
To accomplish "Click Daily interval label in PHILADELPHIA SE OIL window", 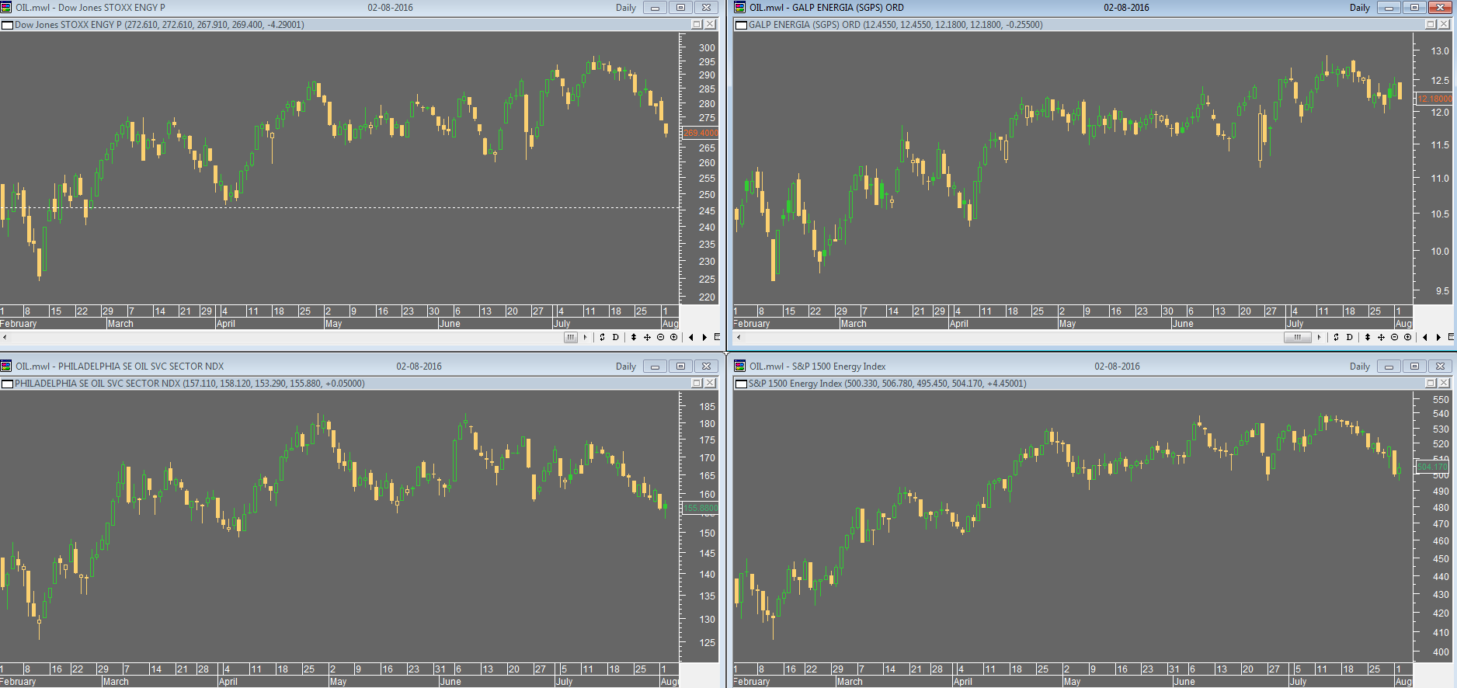I will [x=625, y=367].
